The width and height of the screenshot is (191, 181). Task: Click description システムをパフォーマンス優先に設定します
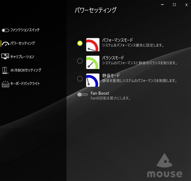[x=133, y=45]
